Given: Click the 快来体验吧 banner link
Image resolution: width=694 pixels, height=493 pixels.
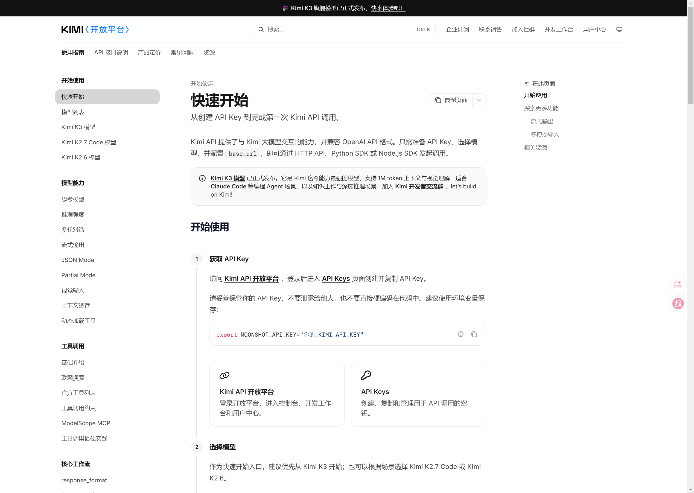Looking at the screenshot, I should pos(388,8).
